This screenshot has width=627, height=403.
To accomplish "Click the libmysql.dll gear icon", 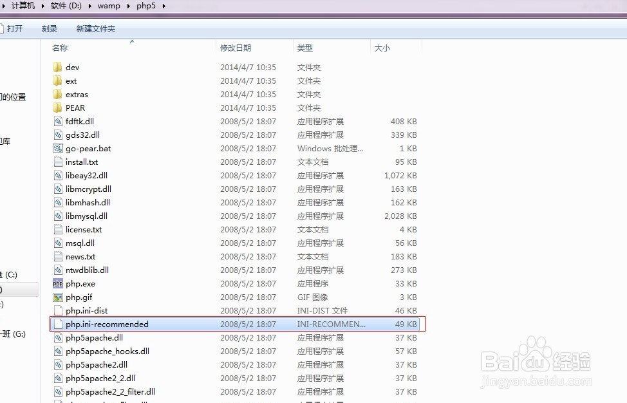I will point(57,216).
